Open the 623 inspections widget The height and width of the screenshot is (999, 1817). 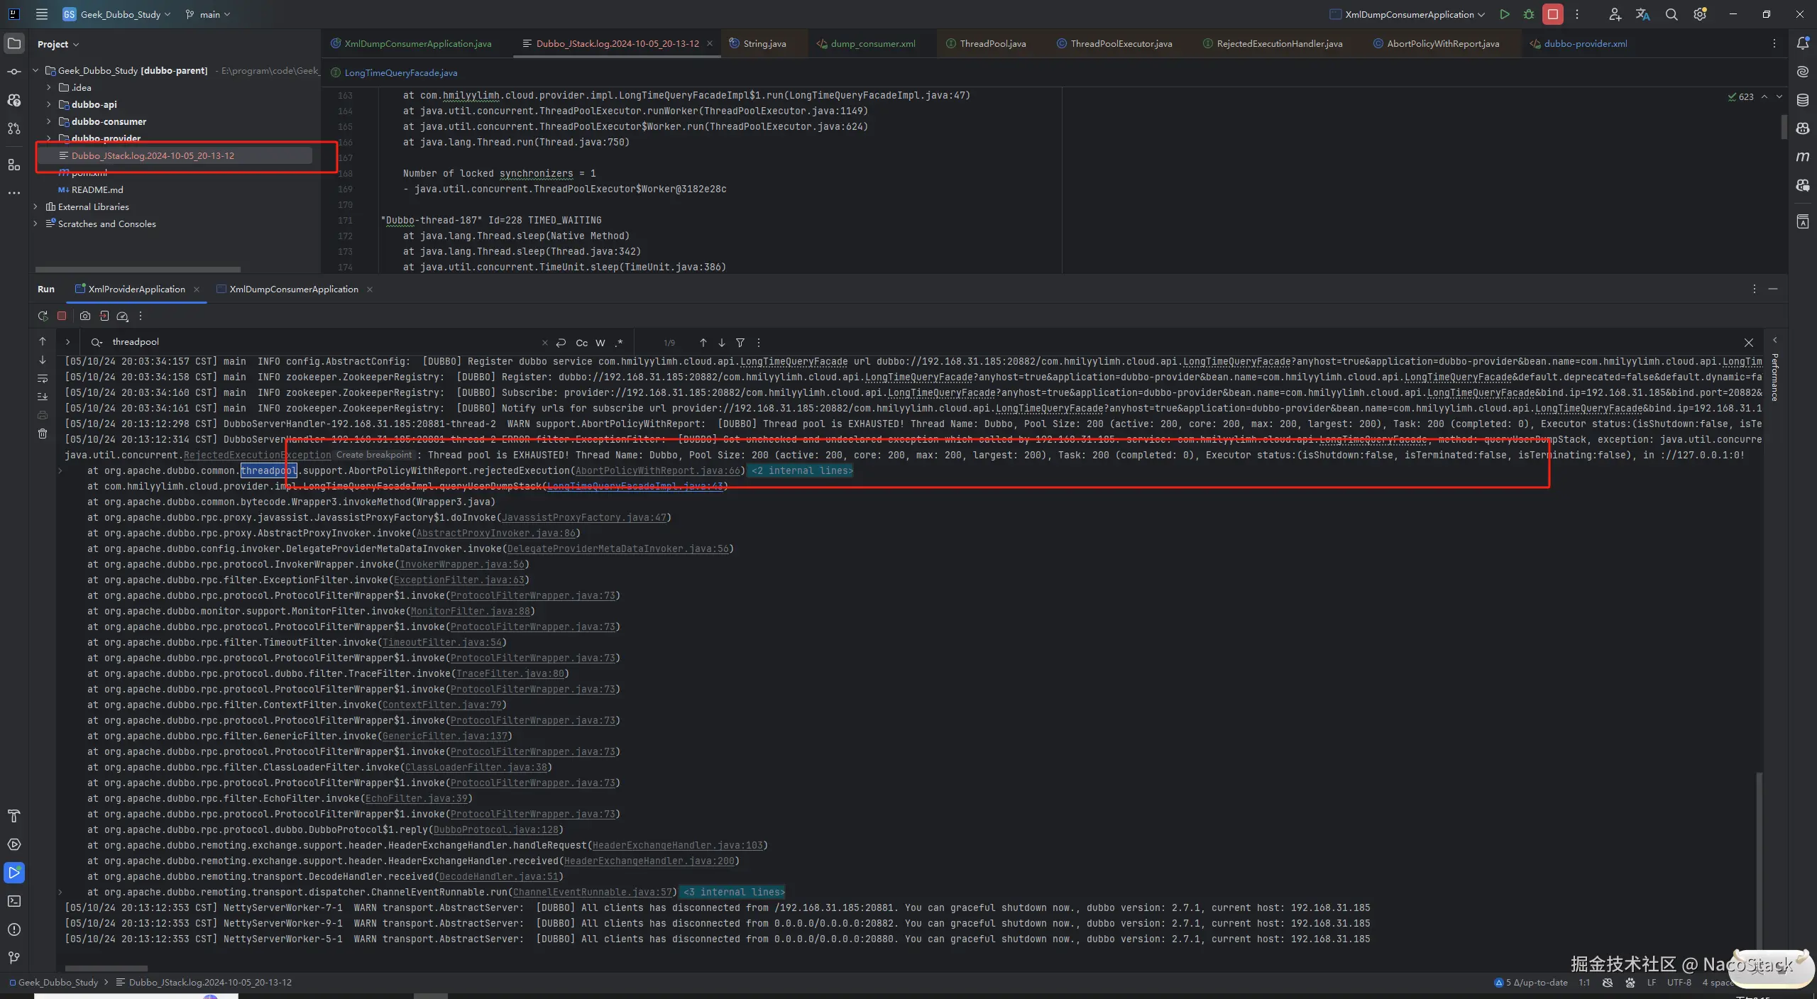tap(1741, 96)
